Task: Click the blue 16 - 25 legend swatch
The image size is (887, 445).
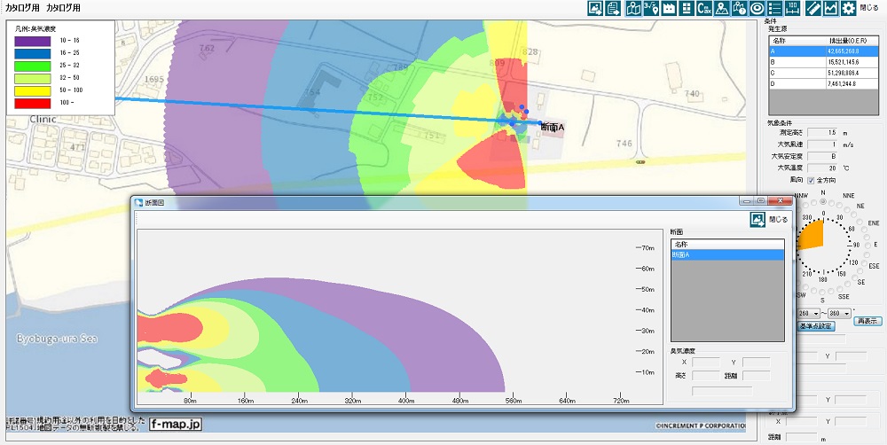Action: [x=32, y=53]
